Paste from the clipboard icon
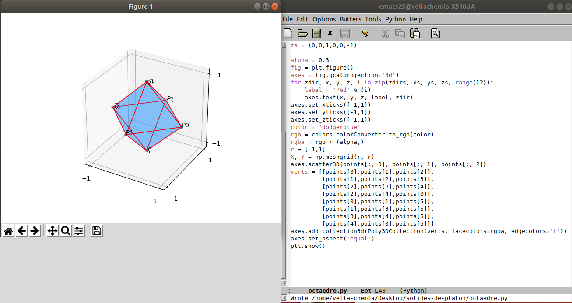 pos(414,33)
